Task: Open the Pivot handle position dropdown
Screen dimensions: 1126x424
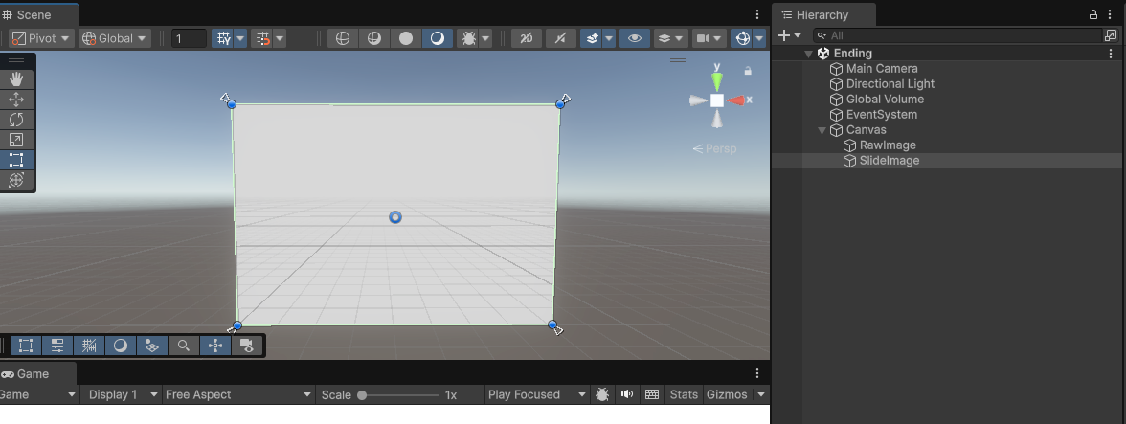Action: click(42, 38)
